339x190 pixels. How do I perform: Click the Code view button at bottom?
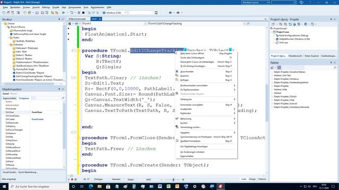[244, 179]
